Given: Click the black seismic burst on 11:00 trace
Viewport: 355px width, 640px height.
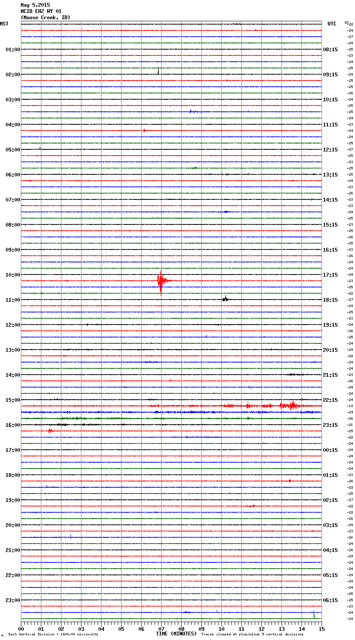Looking at the screenshot, I should (225, 299).
